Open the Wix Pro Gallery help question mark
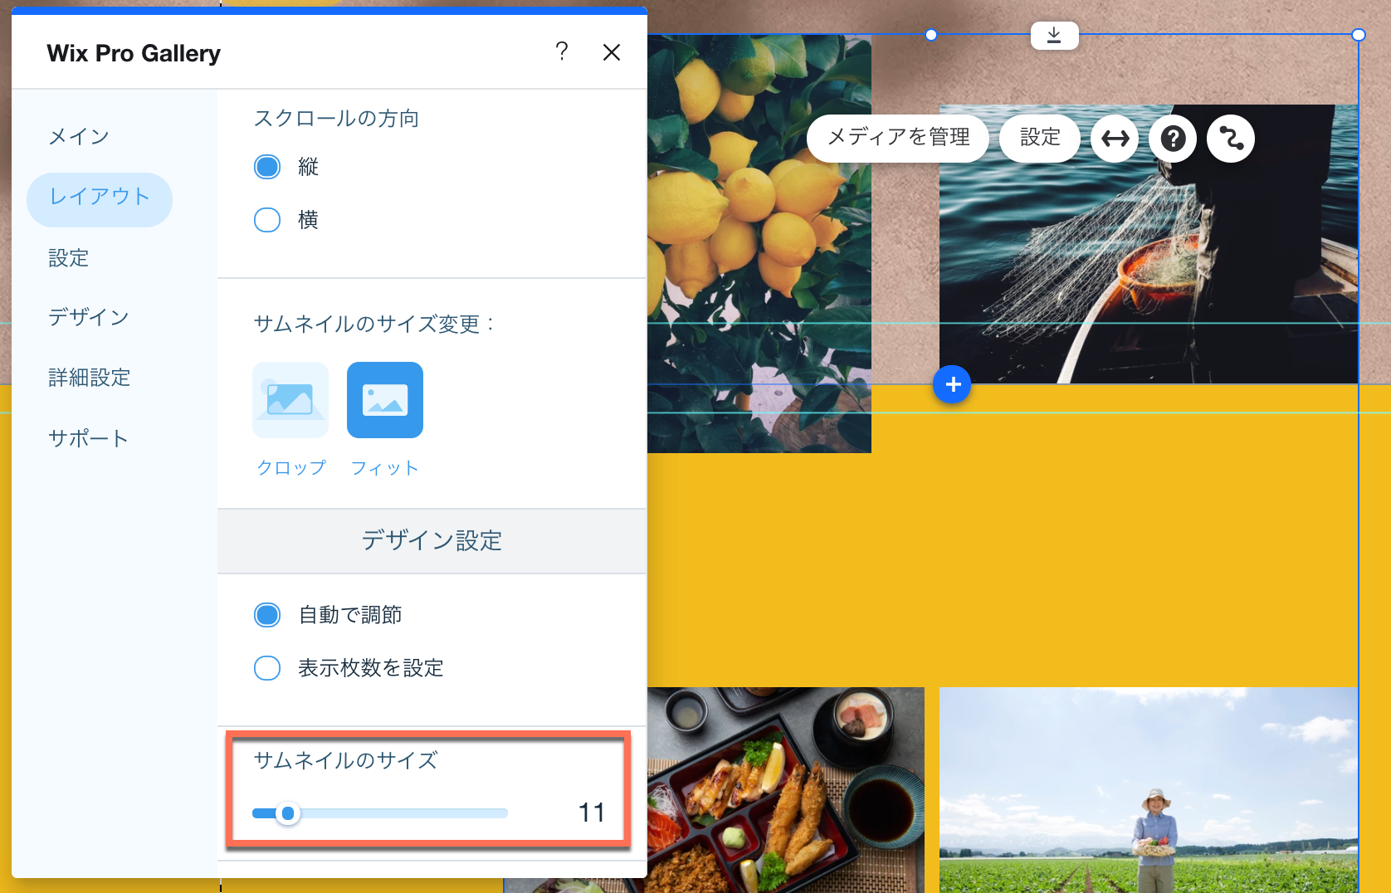The width and height of the screenshot is (1391, 893). [562, 51]
